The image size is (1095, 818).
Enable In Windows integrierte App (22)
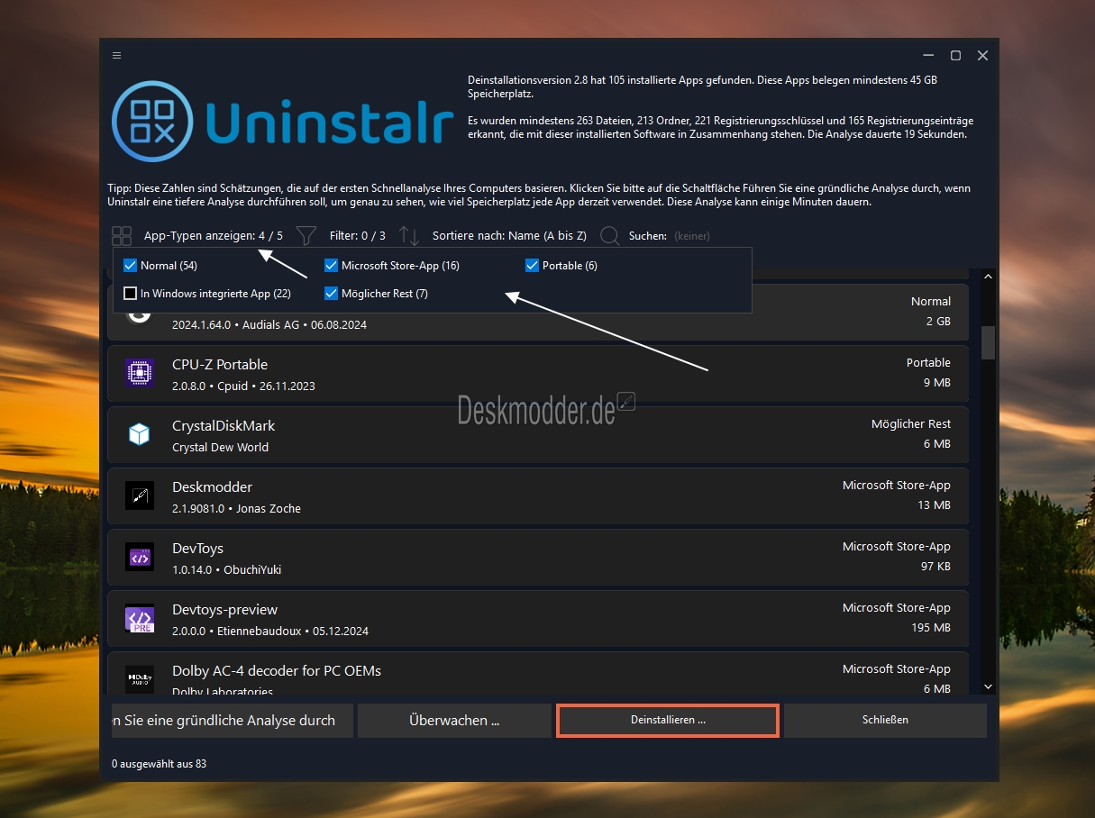[x=130, y=294]
